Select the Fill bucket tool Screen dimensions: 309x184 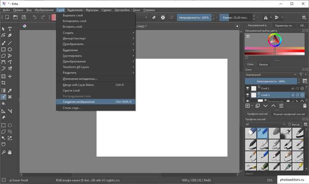point(3,103)
